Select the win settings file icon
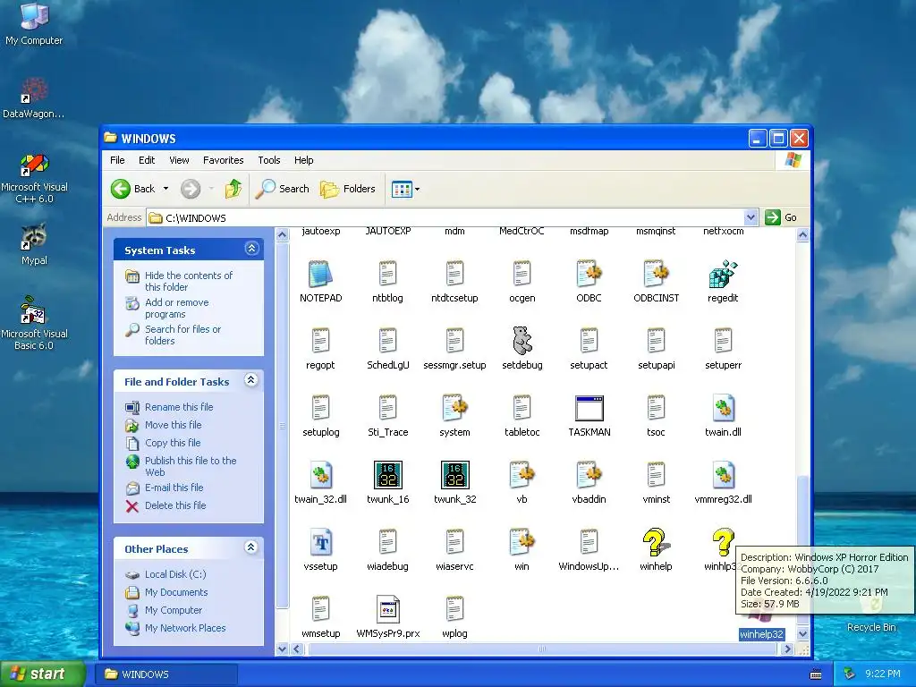916x687 pixels. [x=522, y=542]
